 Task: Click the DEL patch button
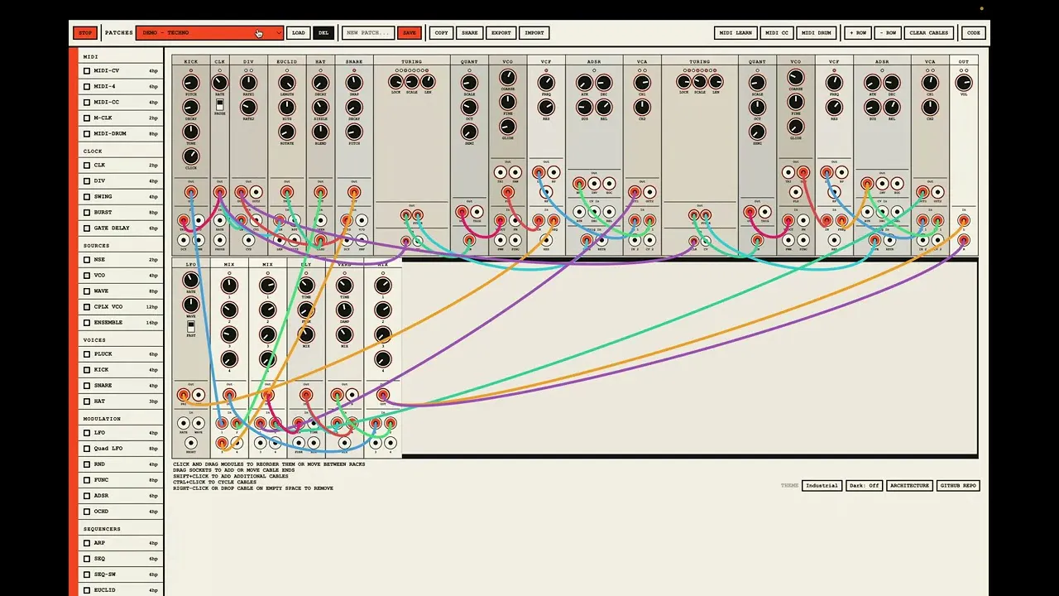pyautogui.click(x=323, y=33)
